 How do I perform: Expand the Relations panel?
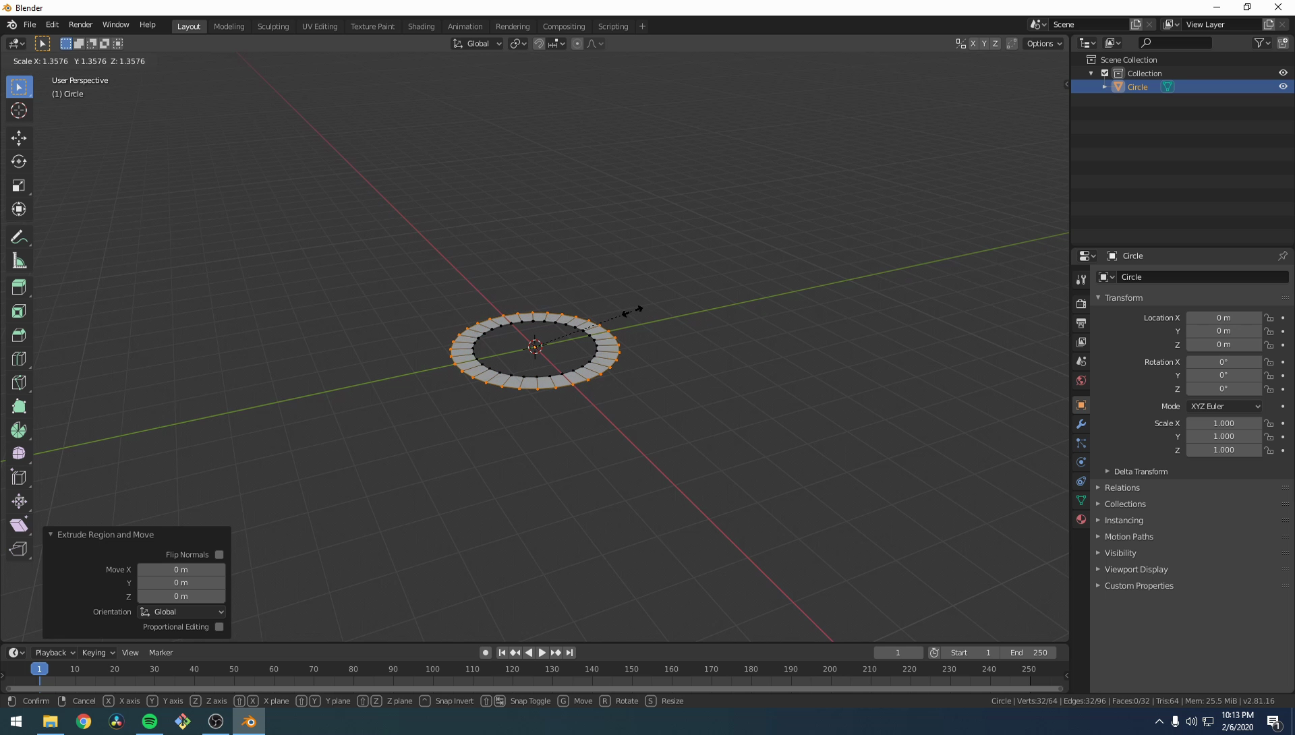(1122, 488)
